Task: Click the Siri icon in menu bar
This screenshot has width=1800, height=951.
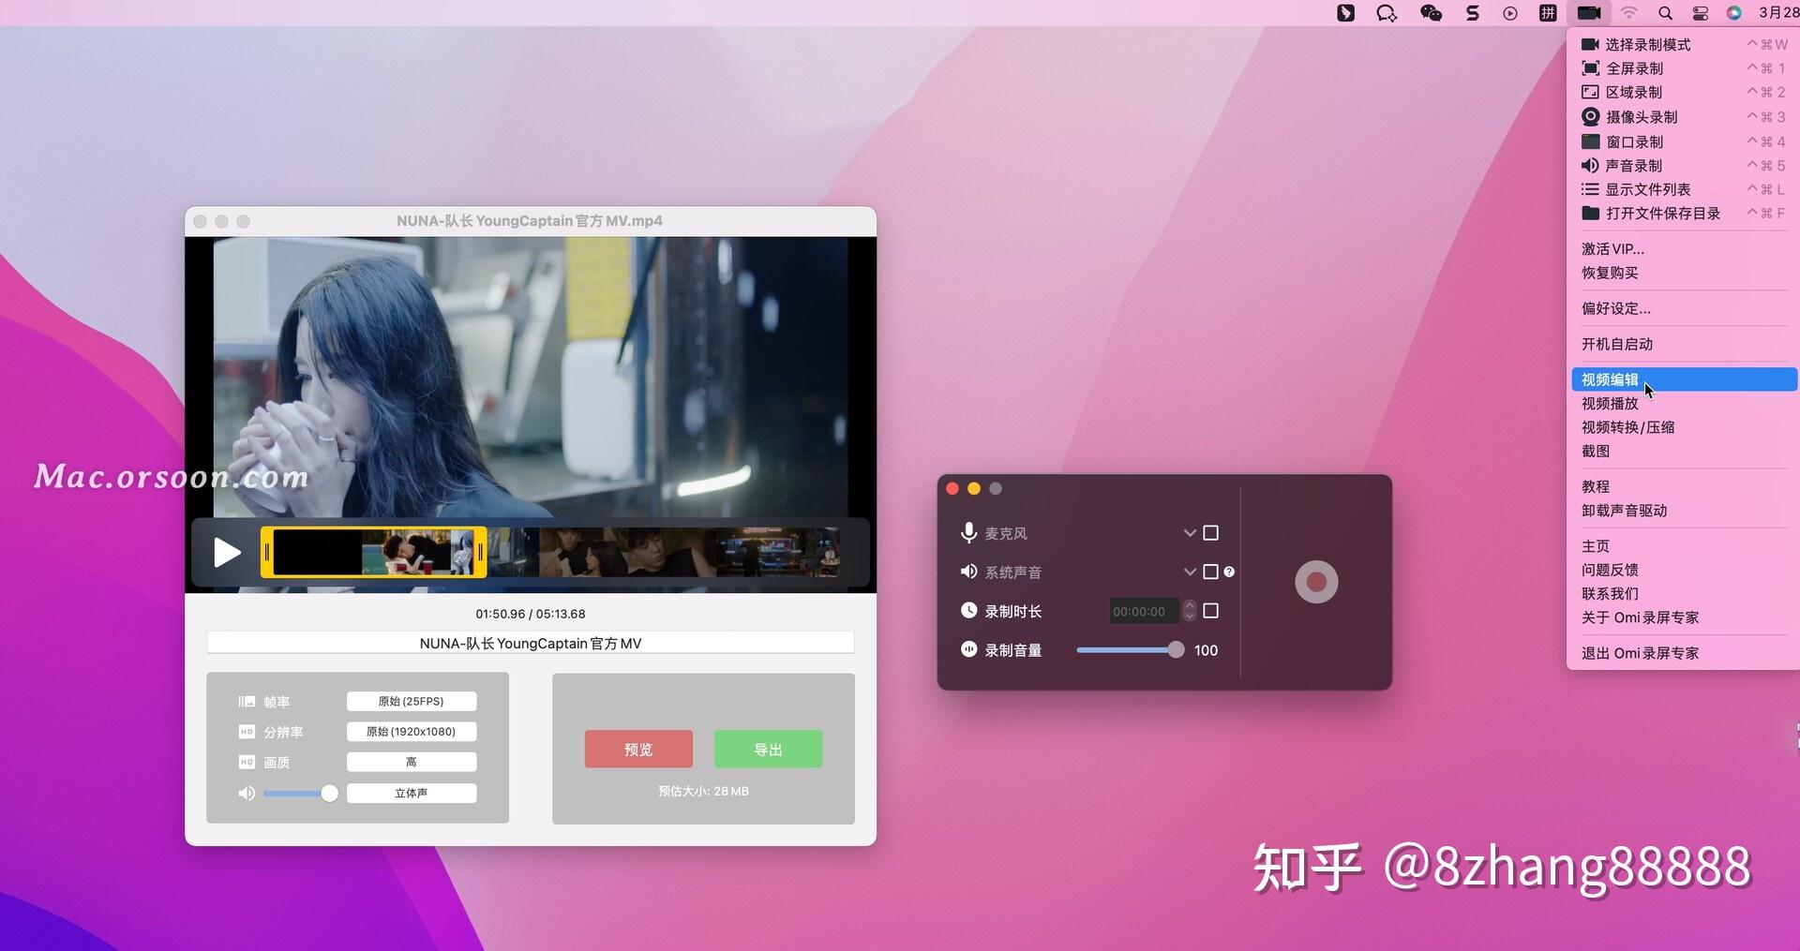Action: point(1734,13)
